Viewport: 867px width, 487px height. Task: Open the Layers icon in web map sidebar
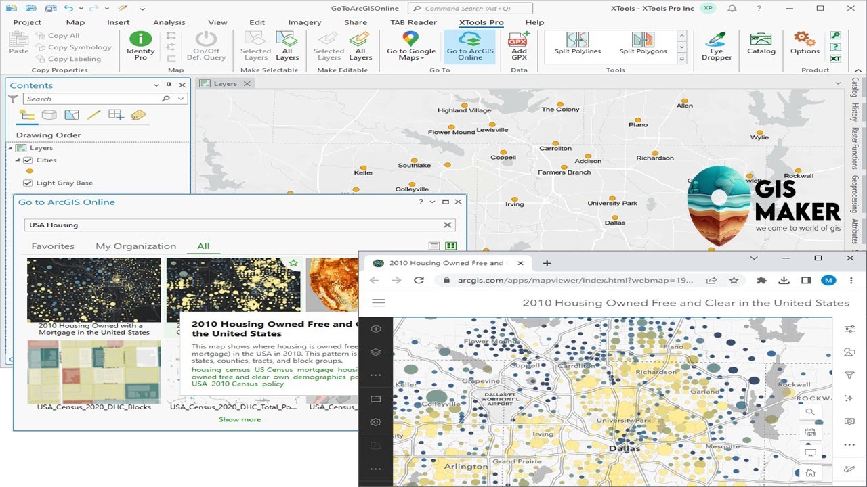click(375, 352)
